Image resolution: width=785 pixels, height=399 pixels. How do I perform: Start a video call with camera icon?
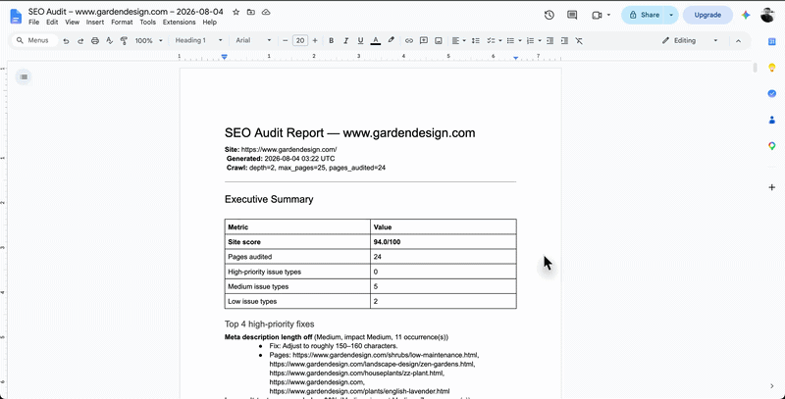(597, 15)
